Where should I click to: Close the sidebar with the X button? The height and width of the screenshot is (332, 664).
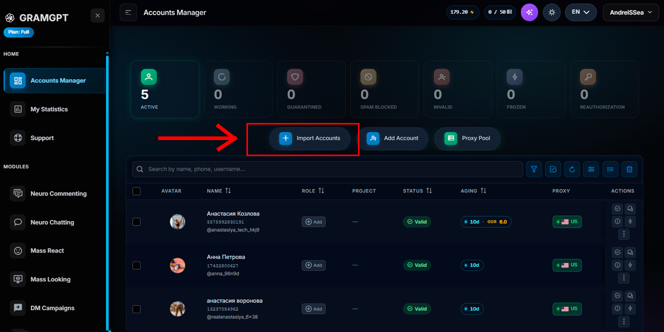[x=98, y=16]
